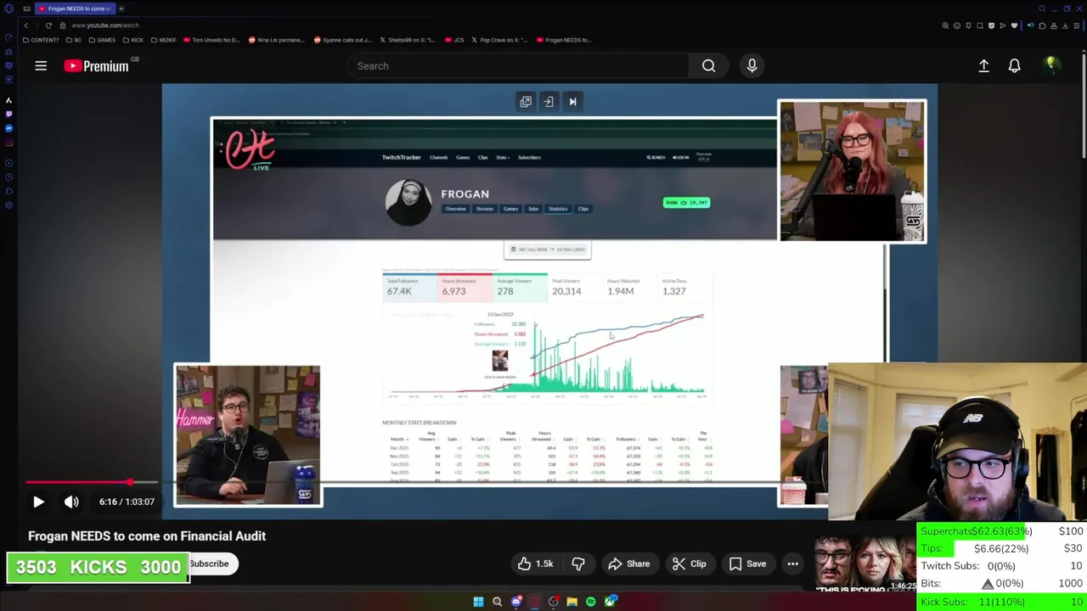Click the YouTube search magnifier button
Screen dimensions: 1087x611
coord(708,65)
